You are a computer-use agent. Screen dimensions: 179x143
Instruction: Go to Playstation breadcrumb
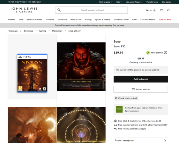click(x=57, y=31)
